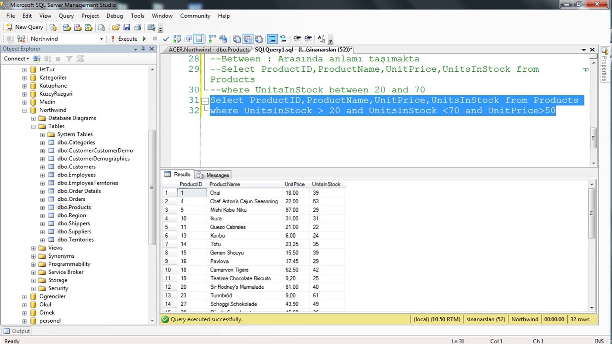Open the File menu
Image resolution: width=612 pixels, height=344 pixels.
point(11,16)
